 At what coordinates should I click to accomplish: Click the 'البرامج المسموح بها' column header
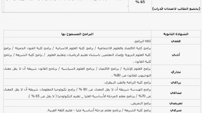(77, 34)
